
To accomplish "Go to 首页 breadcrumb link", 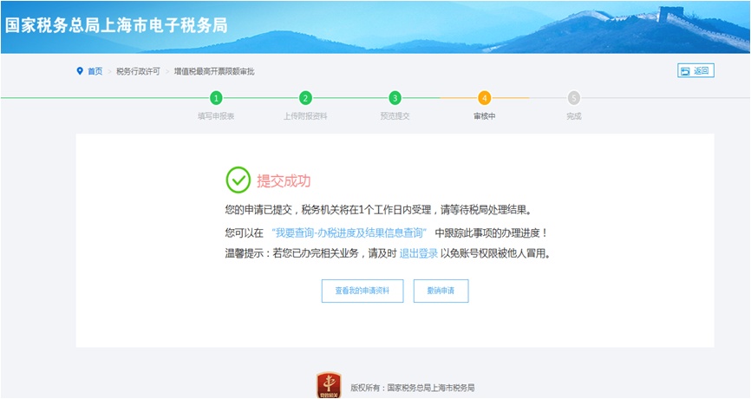I will 95,71.
